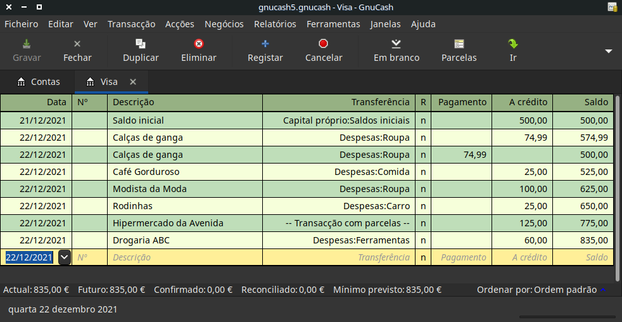
Task: Close the Visa tab
Action: (133, 82)
